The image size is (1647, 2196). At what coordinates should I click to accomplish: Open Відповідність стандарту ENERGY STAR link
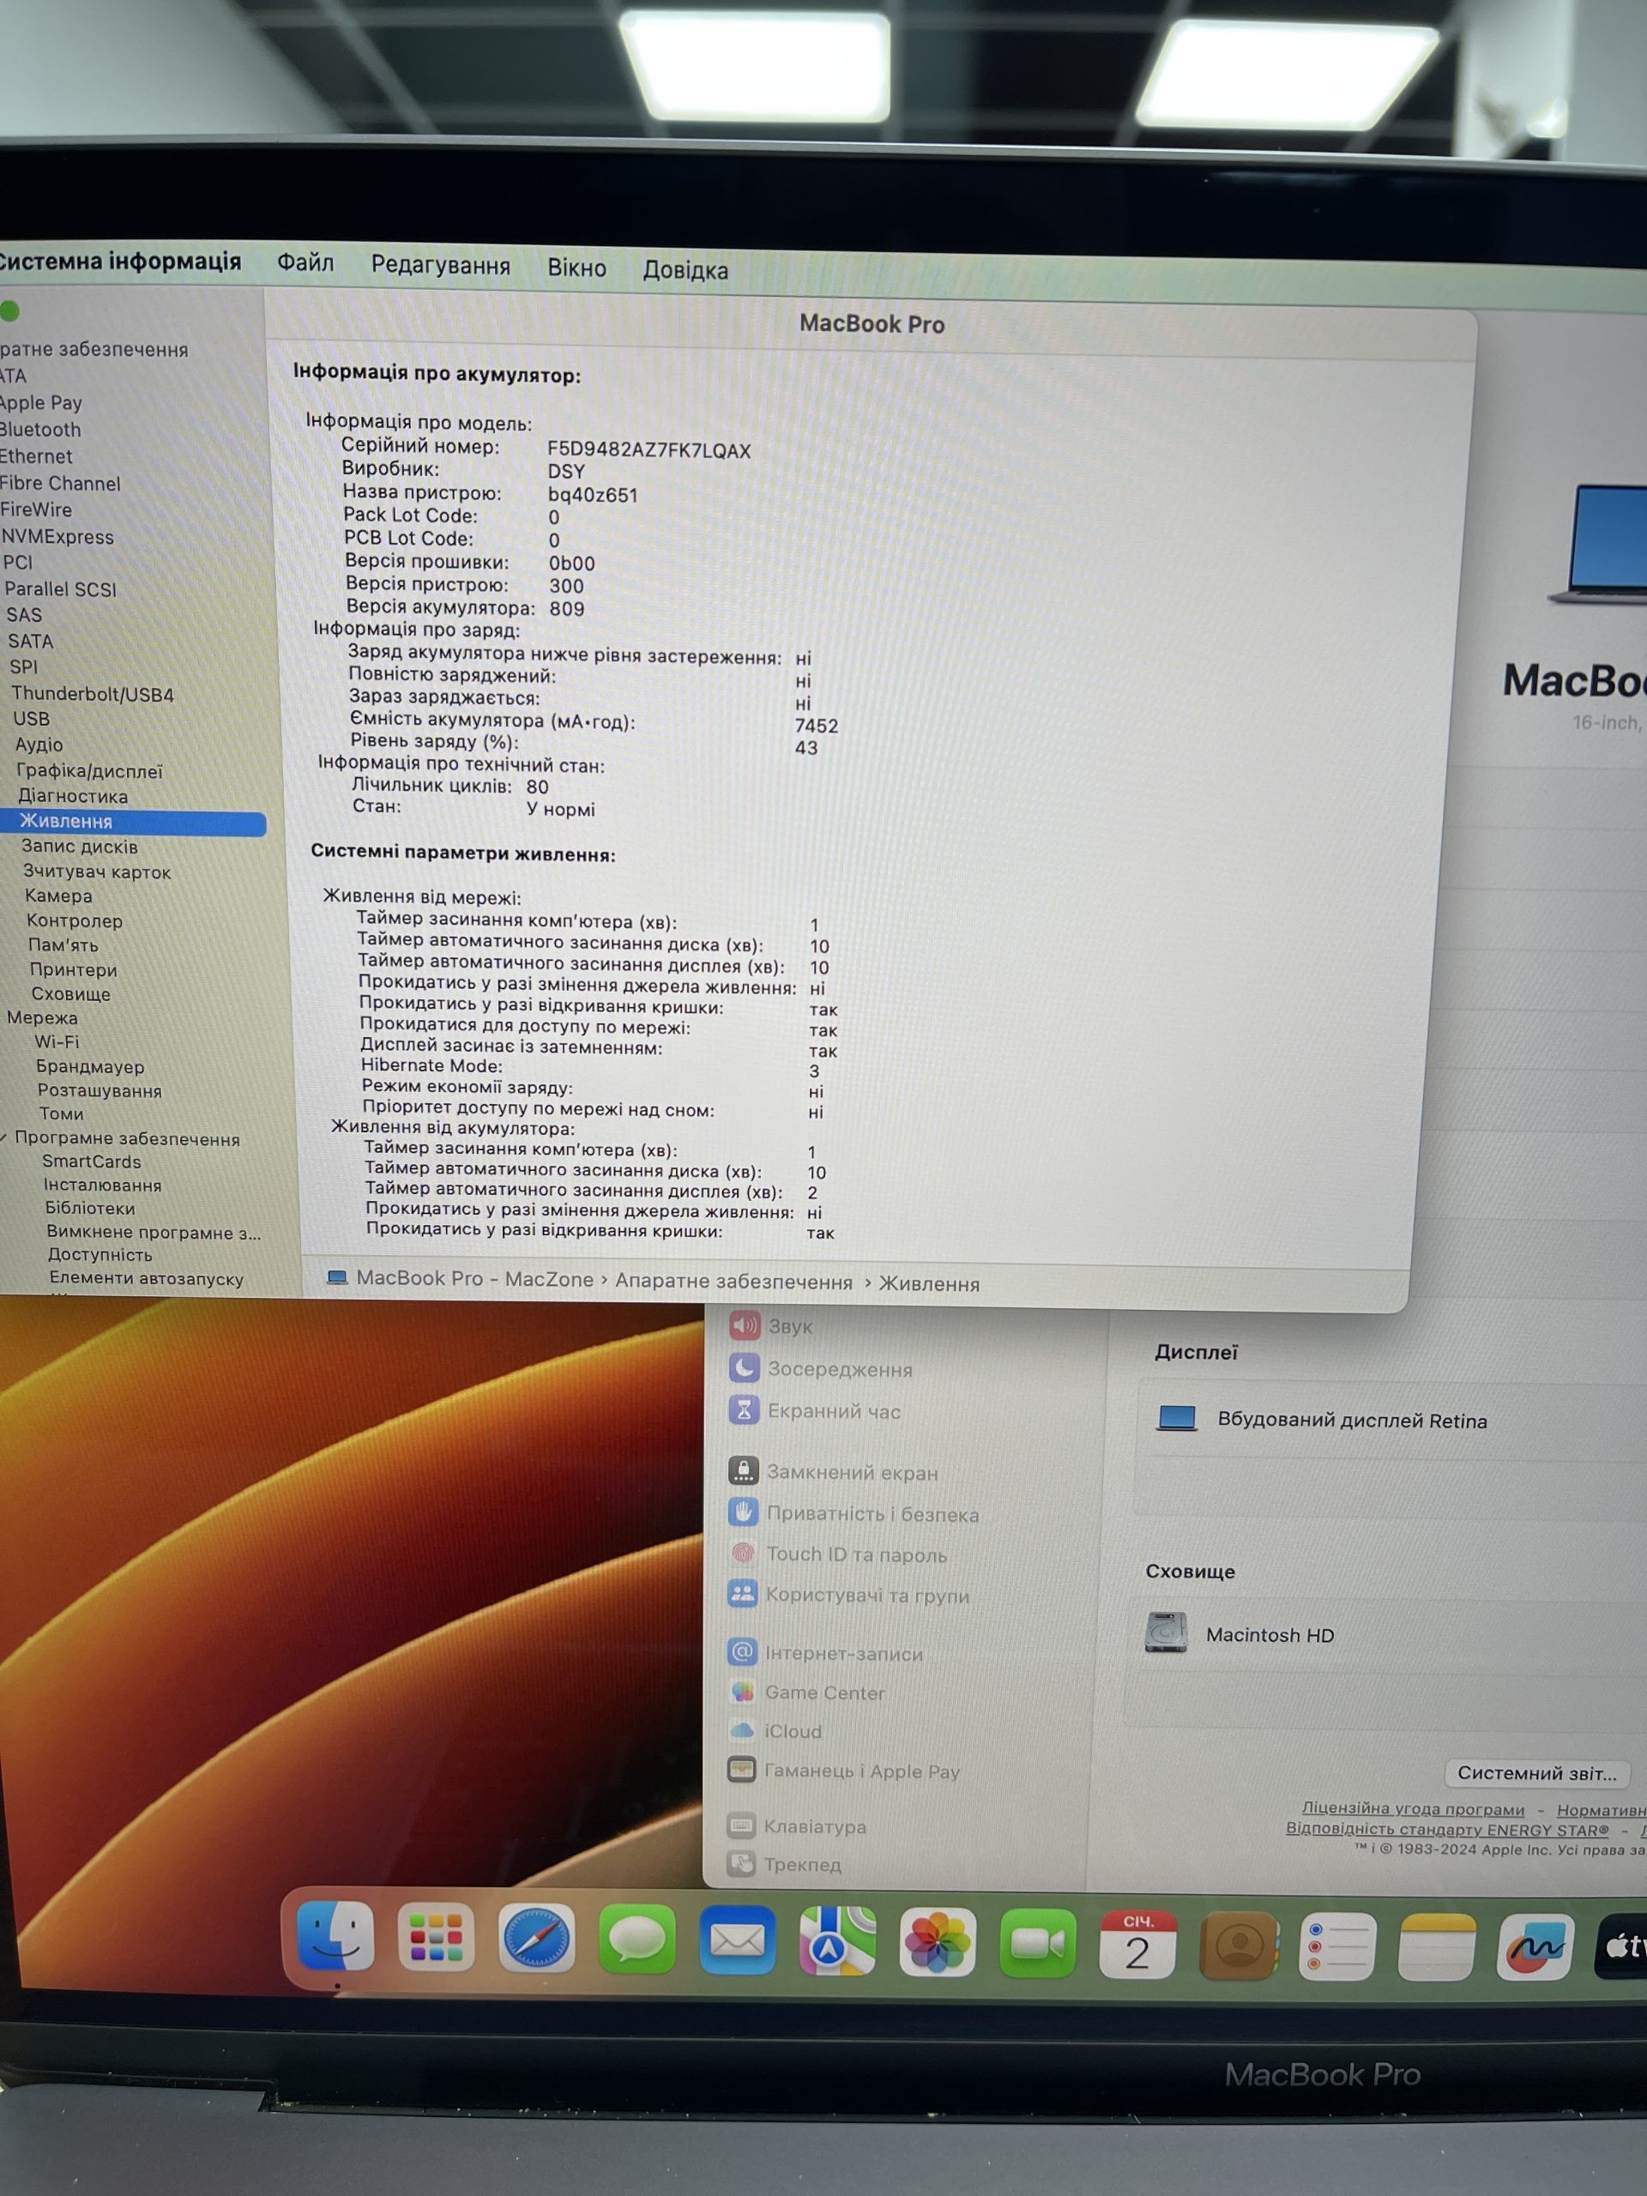[1446, 1829]
